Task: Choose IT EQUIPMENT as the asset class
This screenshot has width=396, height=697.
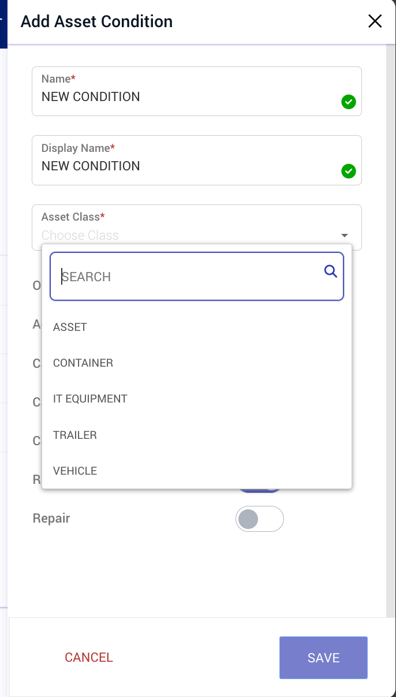Action: 90,398
